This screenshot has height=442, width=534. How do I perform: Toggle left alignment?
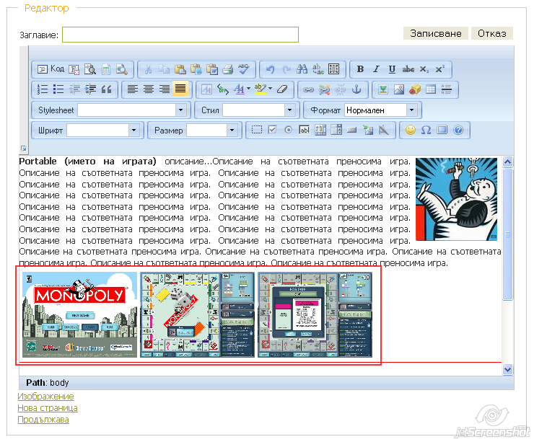pyautogui.click(x=133, y=89)
